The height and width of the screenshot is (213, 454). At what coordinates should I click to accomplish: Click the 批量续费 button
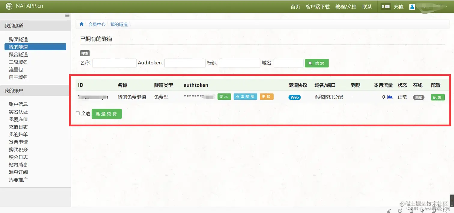(107, 114)
